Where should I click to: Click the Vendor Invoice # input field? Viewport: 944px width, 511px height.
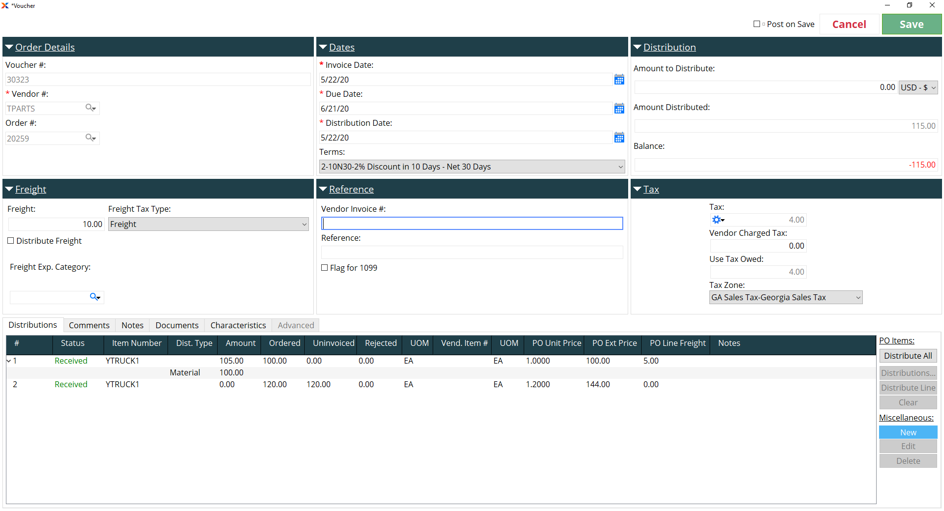(x=472, y=224)
